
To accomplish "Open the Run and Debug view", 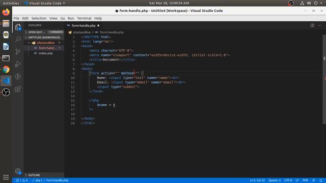I will click(x=18, y=64).
